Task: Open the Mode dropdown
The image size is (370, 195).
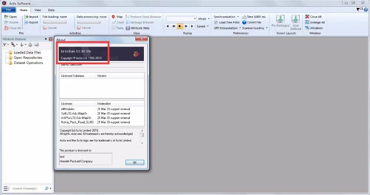Action: tap(204, 18)
